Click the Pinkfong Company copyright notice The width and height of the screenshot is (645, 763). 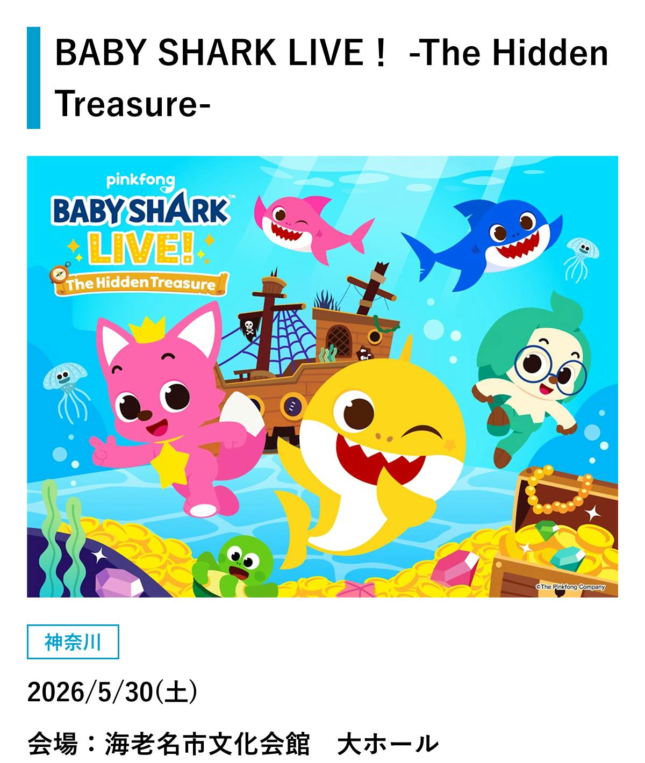(571, 587)
